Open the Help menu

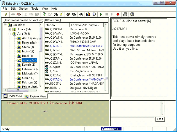click(x=54, y=9)
